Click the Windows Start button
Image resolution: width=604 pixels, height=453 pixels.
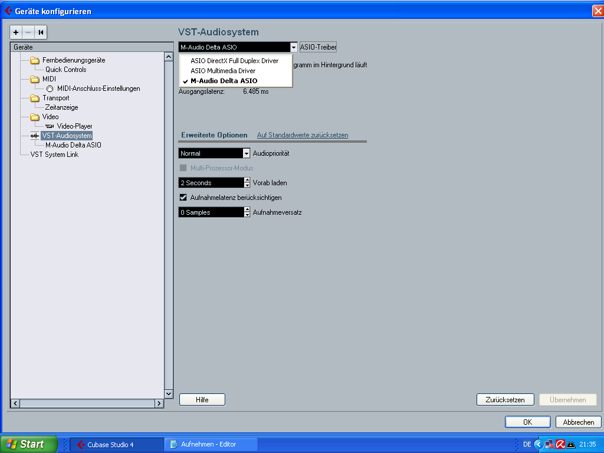coord(28,444)
